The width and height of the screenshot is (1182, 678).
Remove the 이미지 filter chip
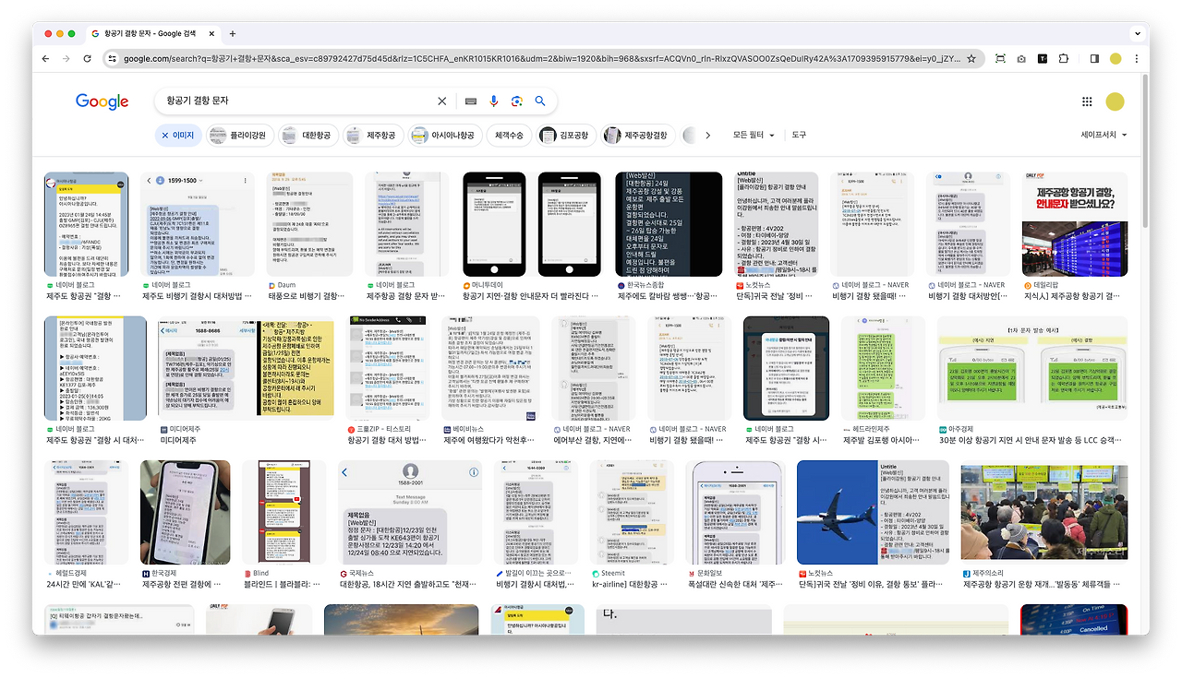tap(176, 135)
